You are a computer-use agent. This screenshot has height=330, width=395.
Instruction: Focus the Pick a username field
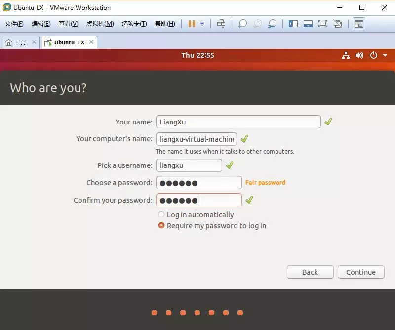(x=189, y=165)
